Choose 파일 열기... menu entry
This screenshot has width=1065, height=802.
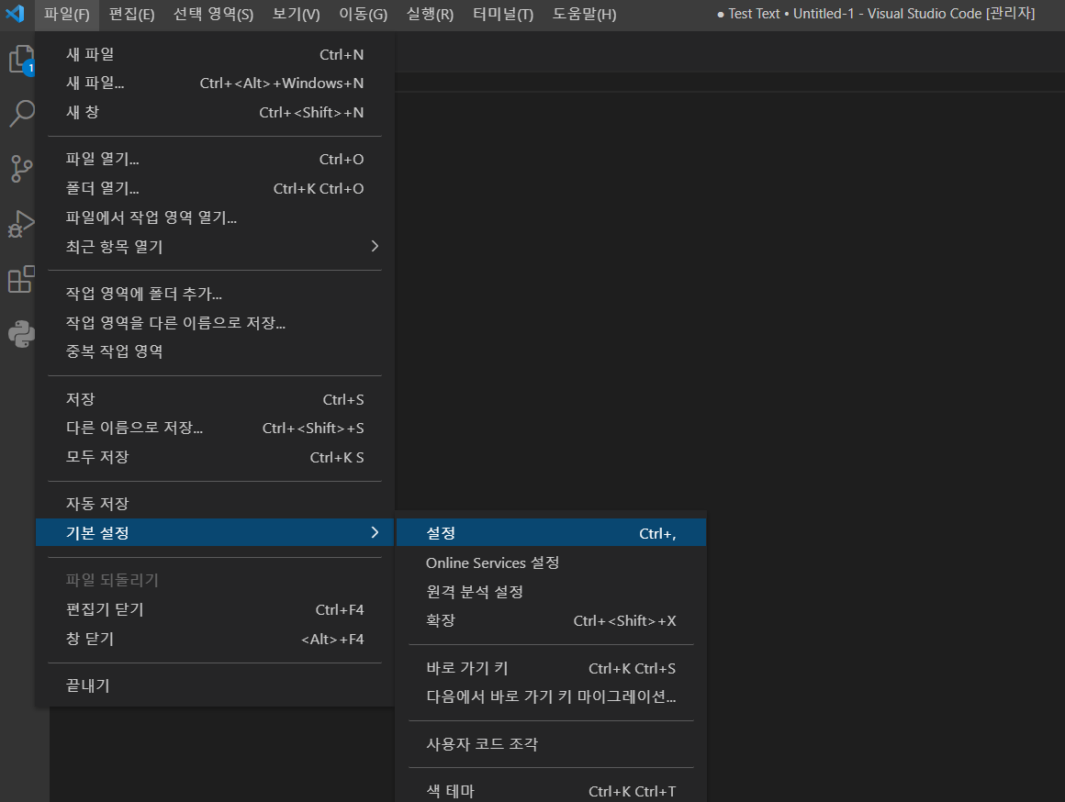coord(215,159)
